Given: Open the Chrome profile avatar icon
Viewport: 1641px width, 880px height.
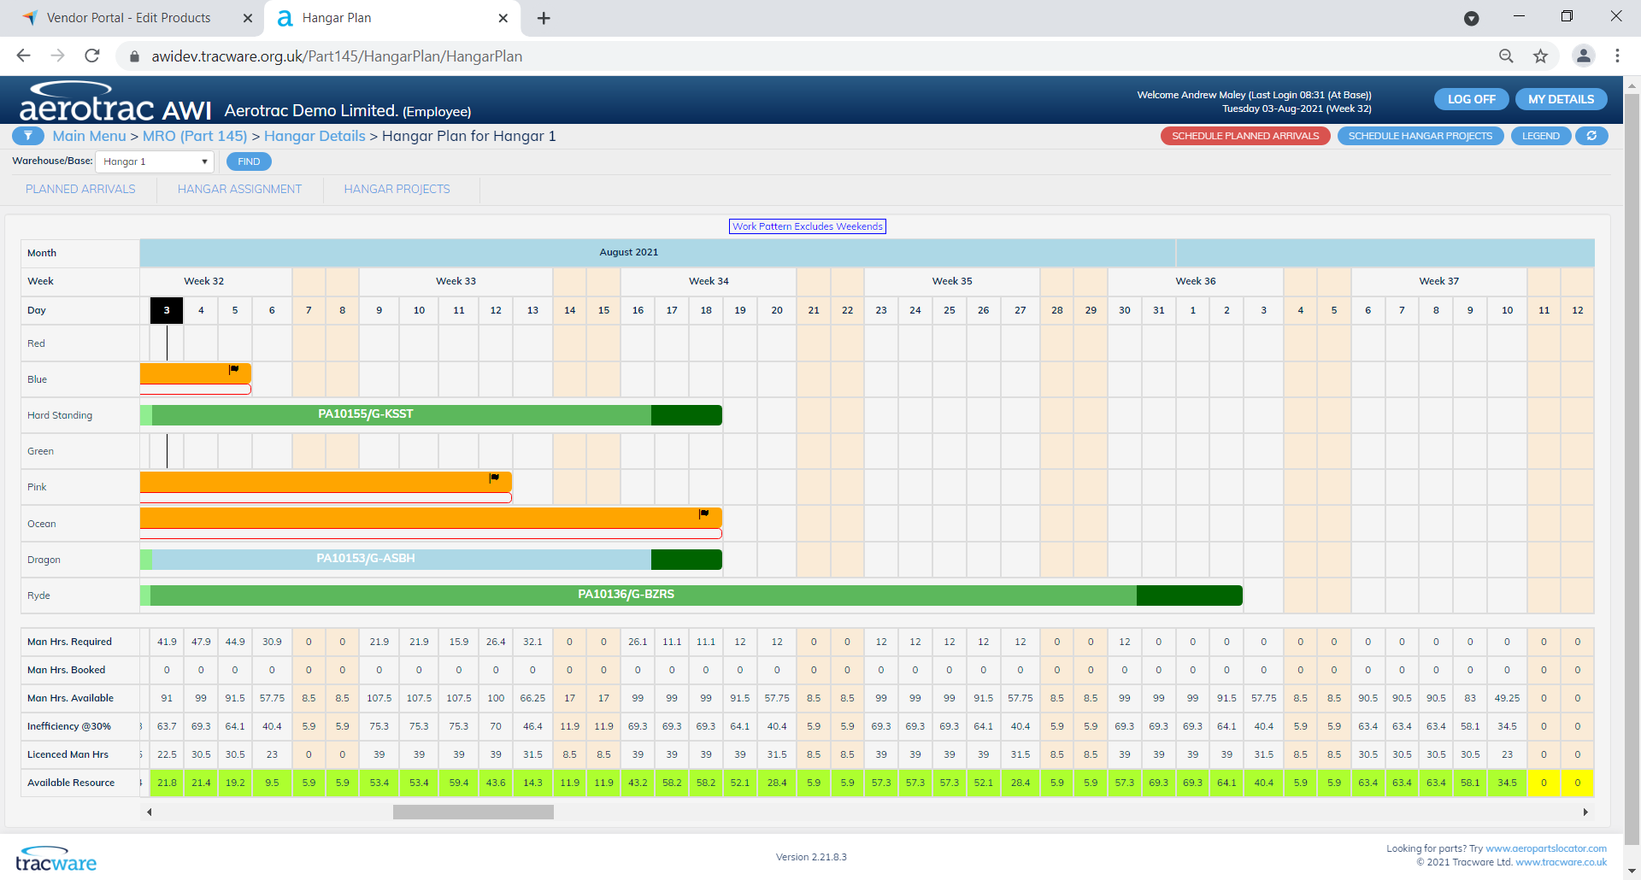Looking at the screenshot, I should pos(1583,56).
